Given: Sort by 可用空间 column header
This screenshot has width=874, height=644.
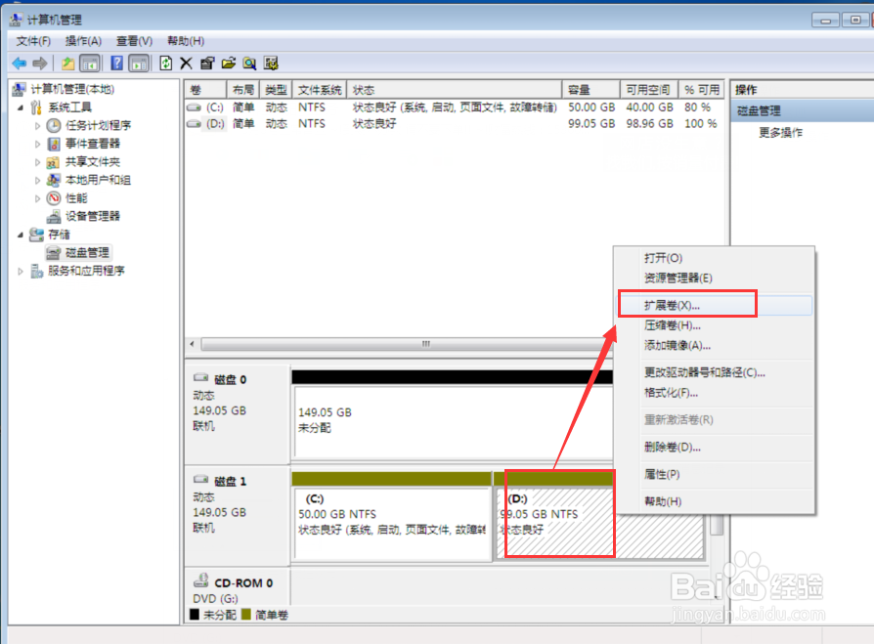Looking at the screenshot, I should pos(649,90).
